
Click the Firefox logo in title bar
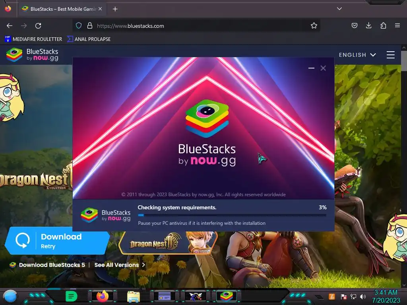pyautogui.click(x=8, y=9)
